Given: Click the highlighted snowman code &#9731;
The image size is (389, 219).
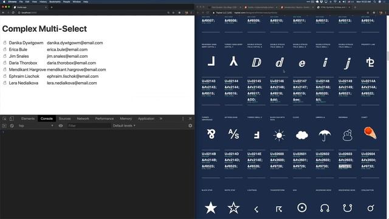Looking at the screenshot, I should point(345,166).
